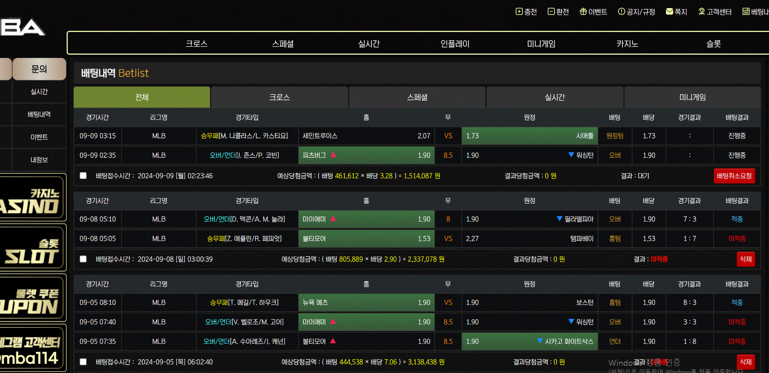Image resolution: width=769 pixels, height=373 pixels.
Task: Select the 실시간 betlist tab
Action: 555,97
